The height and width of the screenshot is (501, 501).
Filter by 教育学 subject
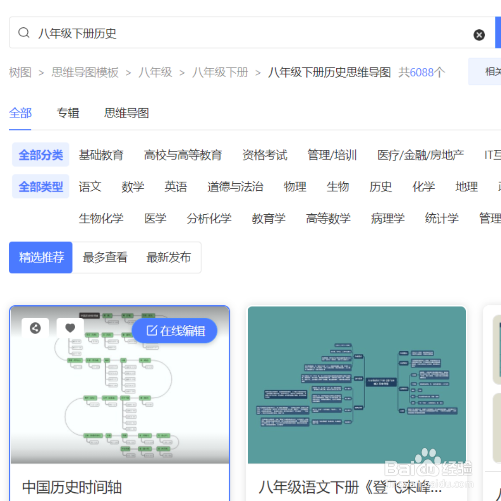point(269,218)
